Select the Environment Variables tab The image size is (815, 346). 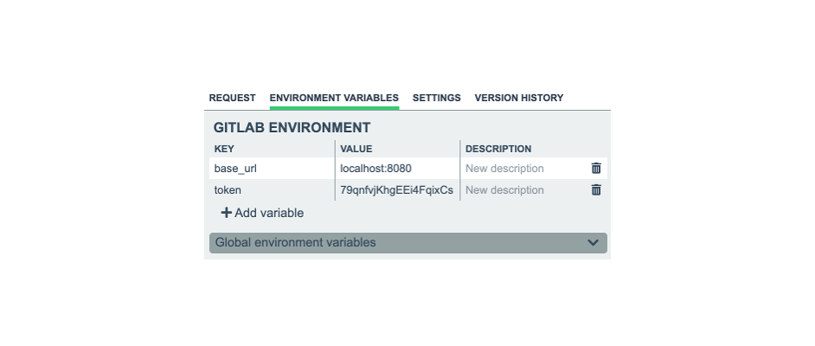[x=334, y=99]
